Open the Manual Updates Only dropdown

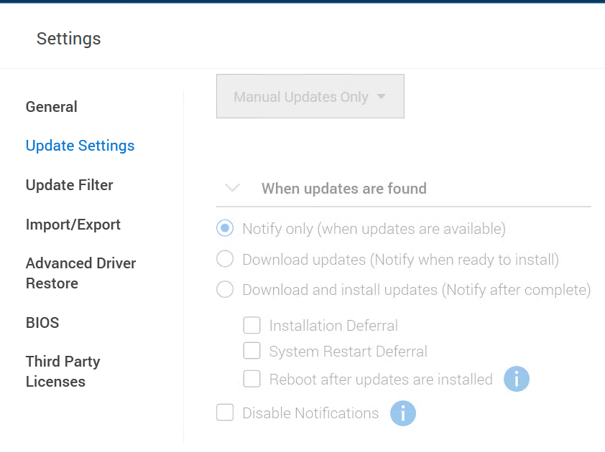[310, 97]
